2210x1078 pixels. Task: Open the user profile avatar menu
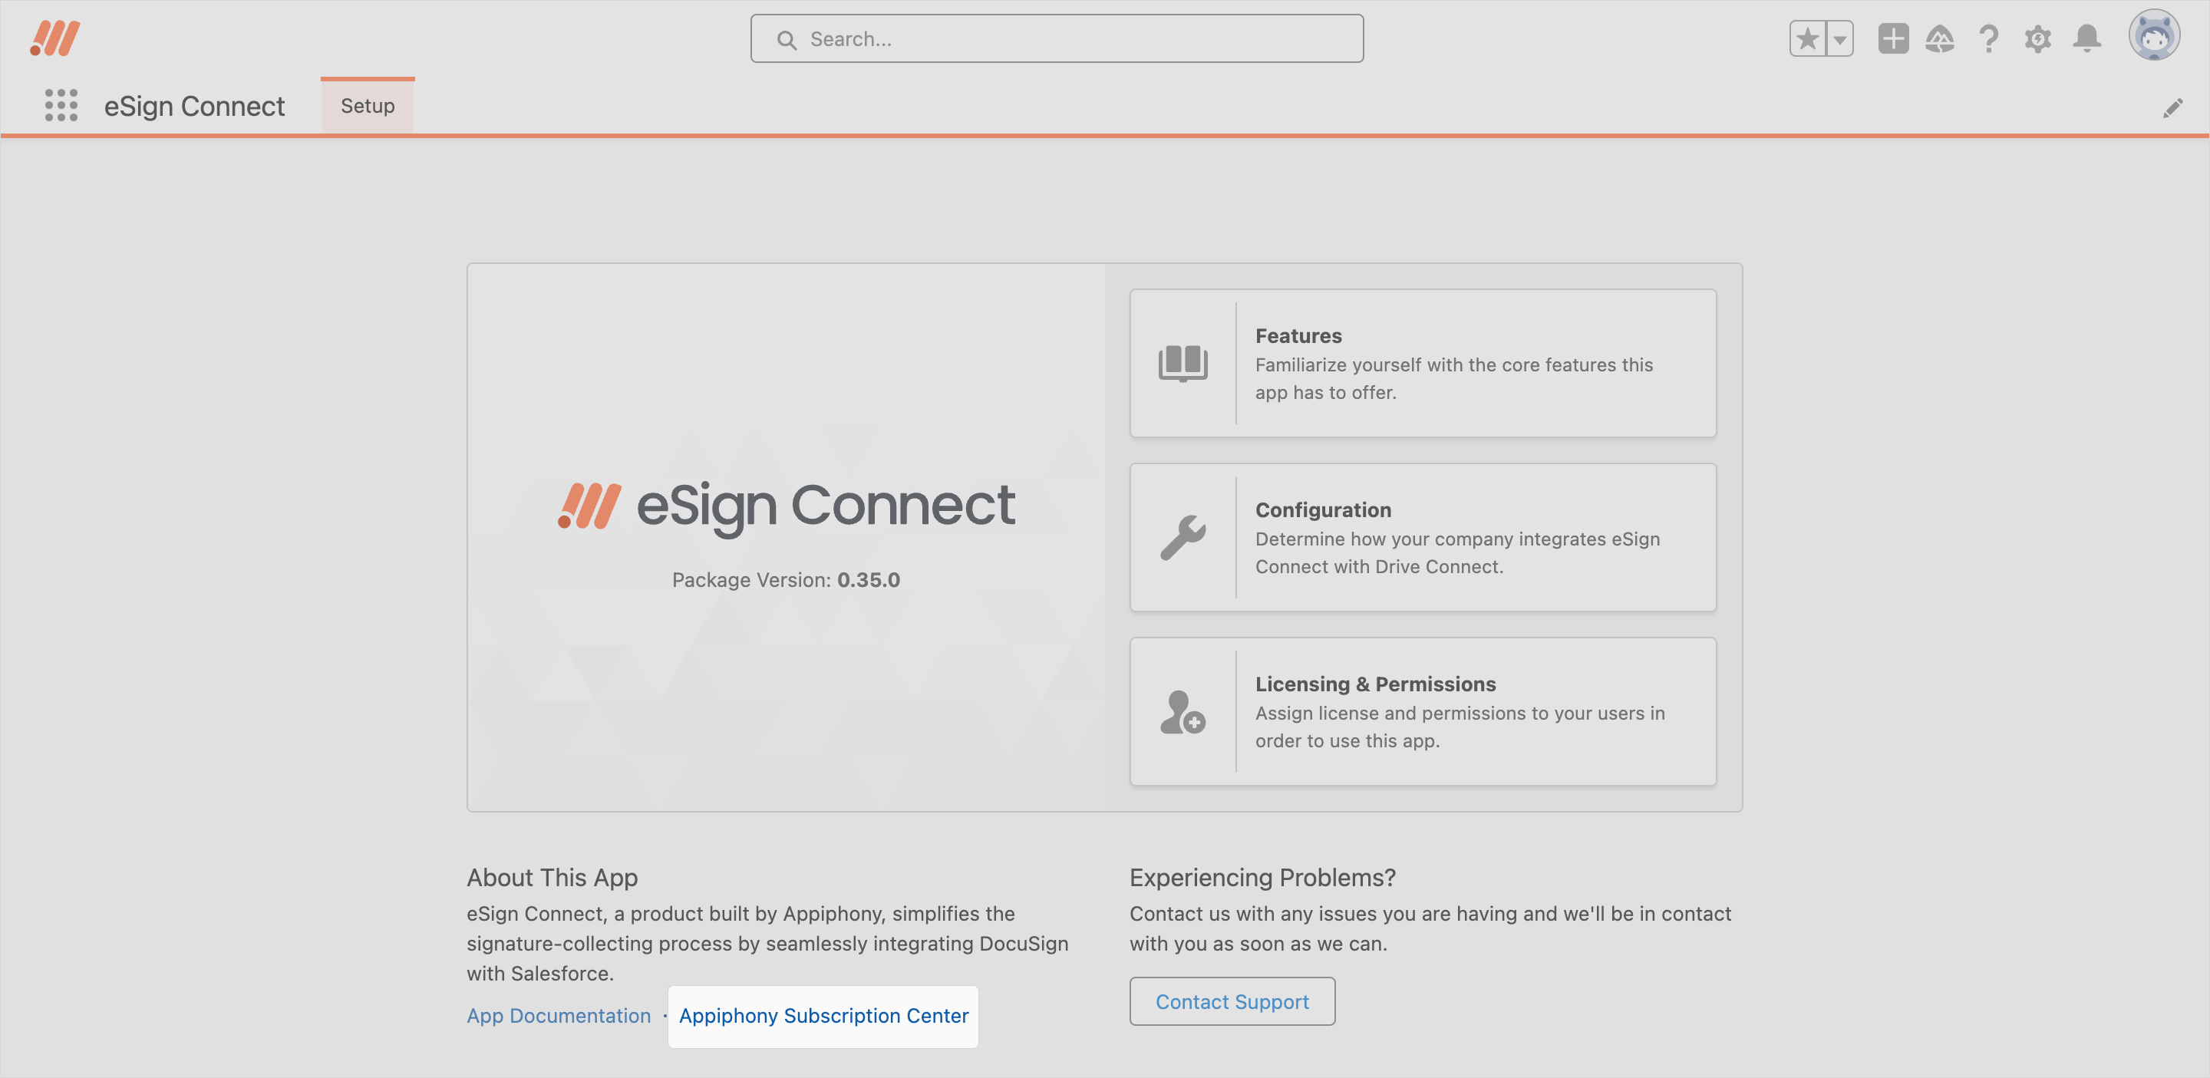pyautogui.click(x=2153, y=36)
